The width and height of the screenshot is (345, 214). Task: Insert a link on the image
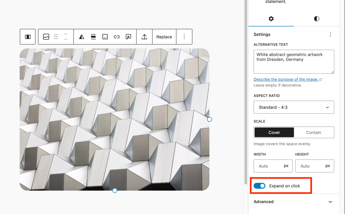click(x=117, y=37)
